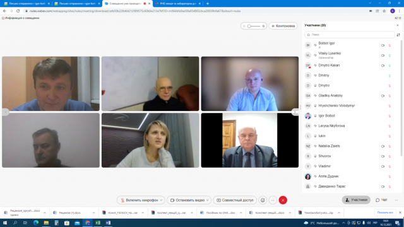The height and width of the screenshot is (227, 404).
Task: Toggle microphone icon for Dmytro Kalian
Action: [389, 66]
